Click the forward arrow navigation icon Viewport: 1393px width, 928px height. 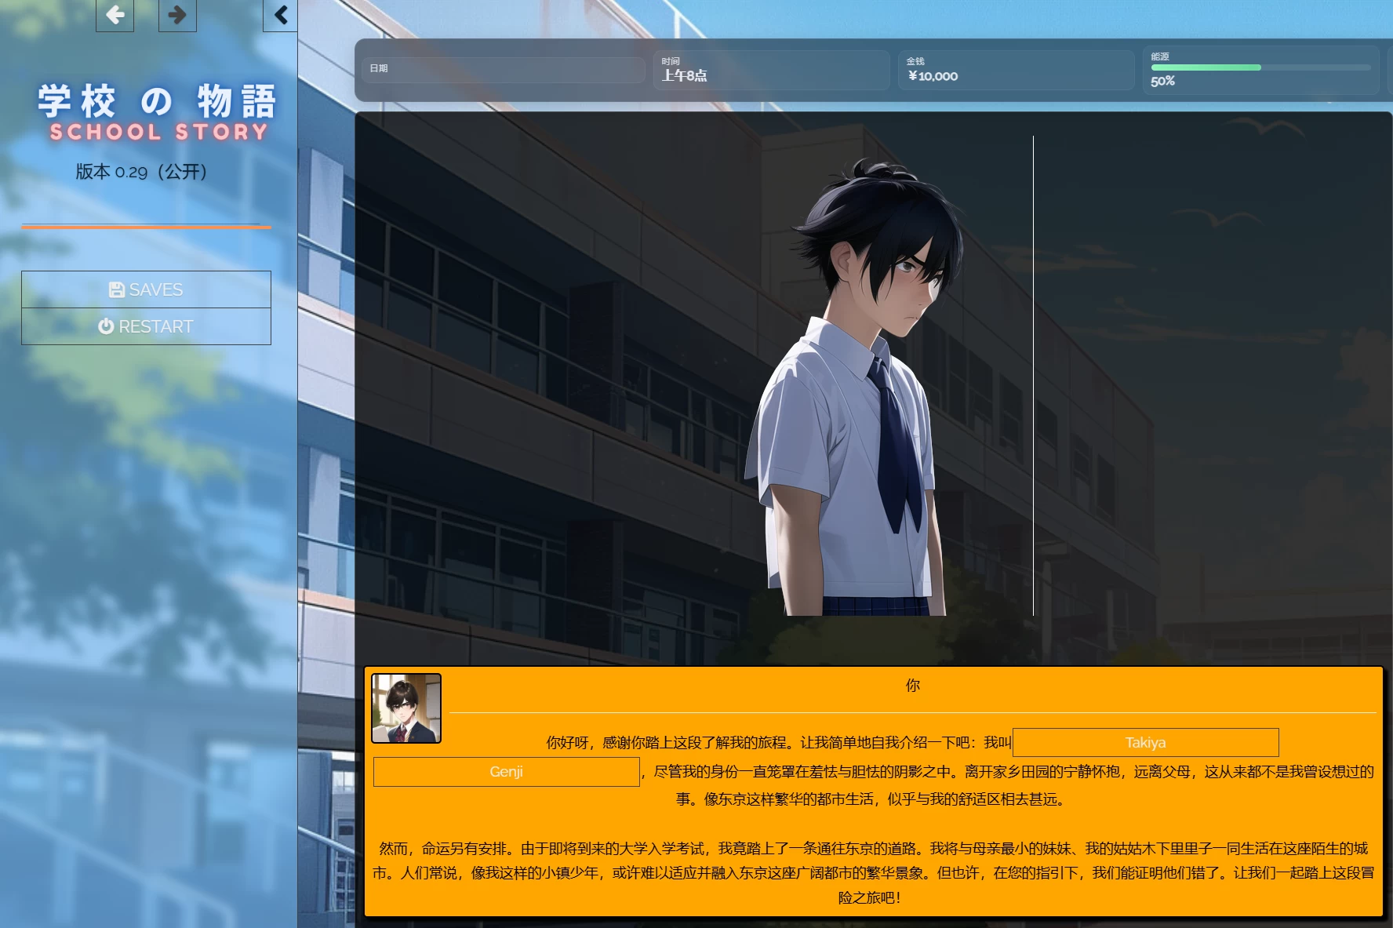point(177,15)
